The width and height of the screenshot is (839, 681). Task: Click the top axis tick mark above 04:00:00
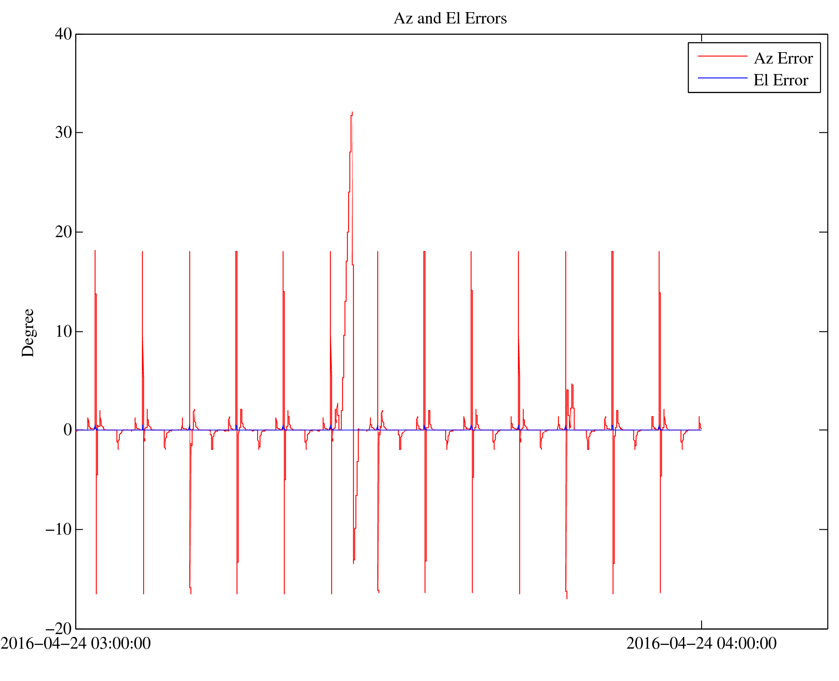click(x=702, y=38)
